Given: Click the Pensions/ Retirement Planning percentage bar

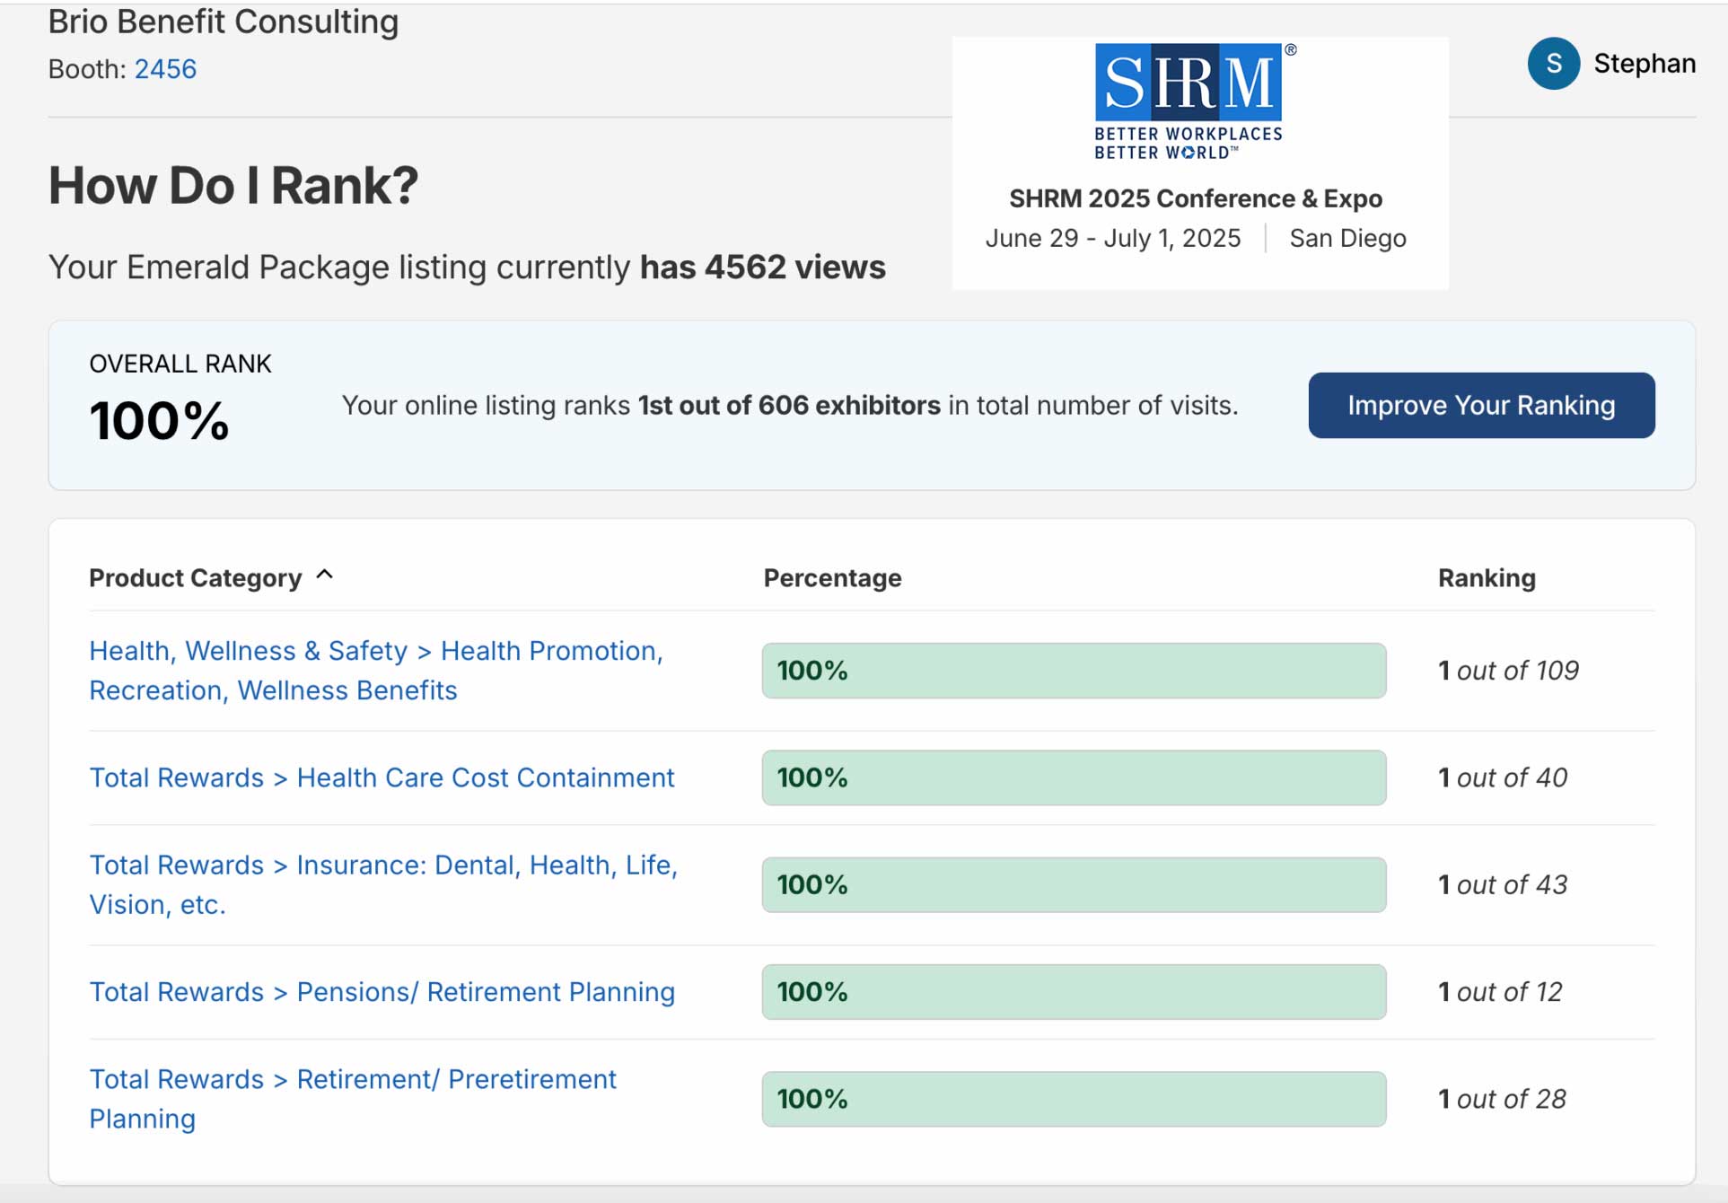Looking at the screenshot, I should pyautogui.click(x=1074, y=992).
